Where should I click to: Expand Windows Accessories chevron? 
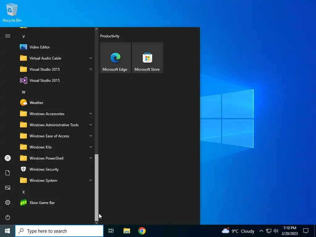91,114
